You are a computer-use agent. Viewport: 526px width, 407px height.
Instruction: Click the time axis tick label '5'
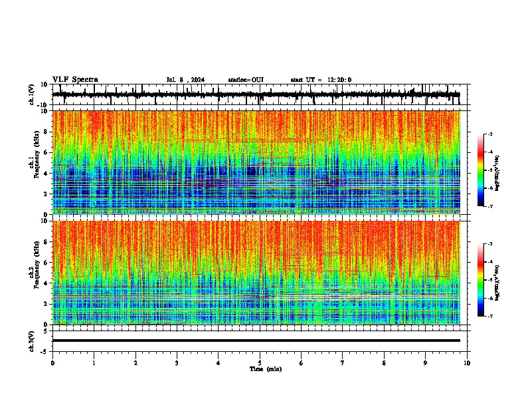(260, 363)
